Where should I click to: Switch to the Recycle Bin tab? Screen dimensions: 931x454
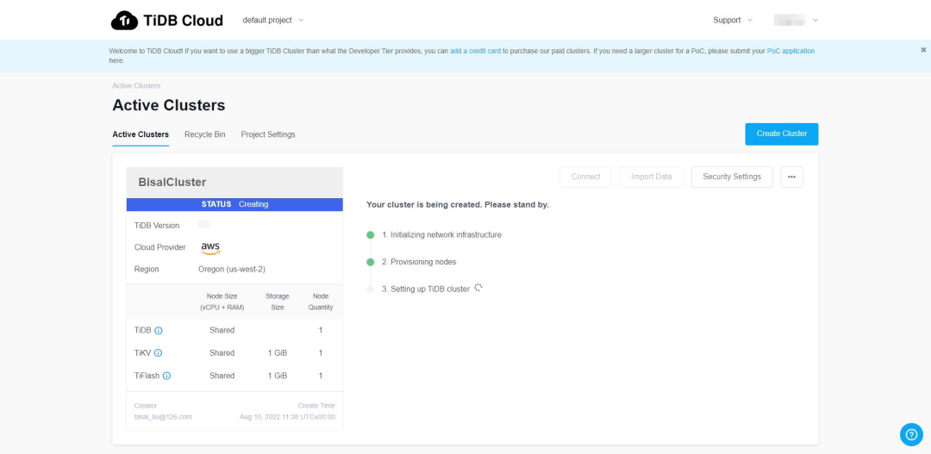(x=204, y=134)
